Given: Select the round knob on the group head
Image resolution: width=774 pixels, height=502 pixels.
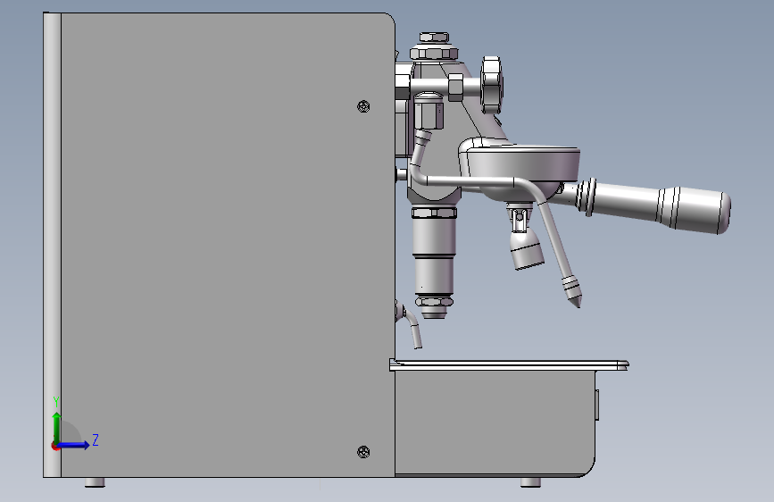Looking at the screenshot, I should tap(491, 85).
